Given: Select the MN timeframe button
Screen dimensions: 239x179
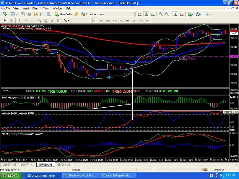Looking at the screenshot, I should pyautogui.click(x=147, y=21).
